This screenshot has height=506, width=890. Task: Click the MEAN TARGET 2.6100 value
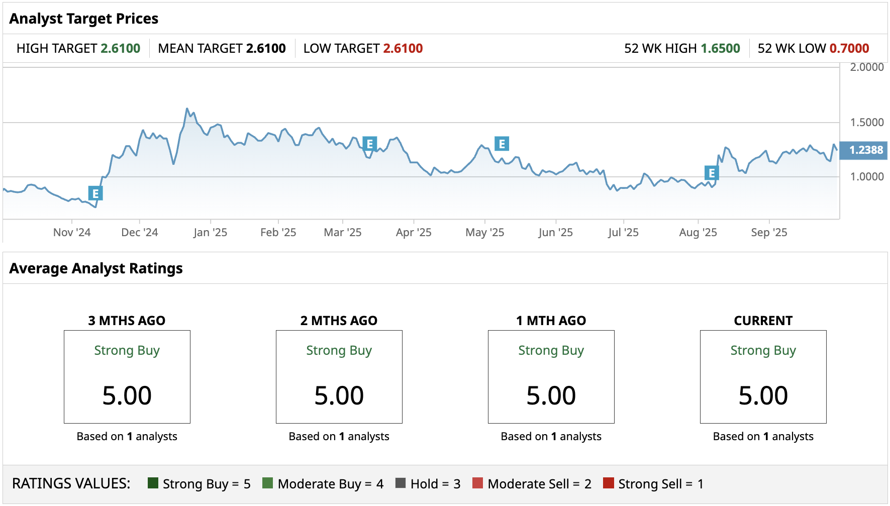(x=266, y=48)
